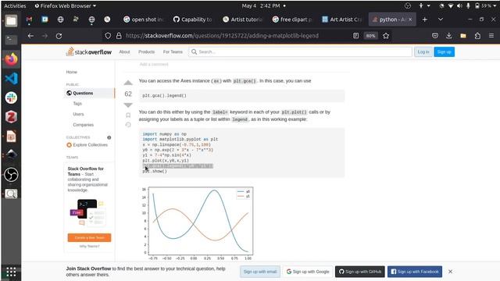Open Terminal from the dock
The width and height of the screenshot is (500, 281).
click(11, 40)
